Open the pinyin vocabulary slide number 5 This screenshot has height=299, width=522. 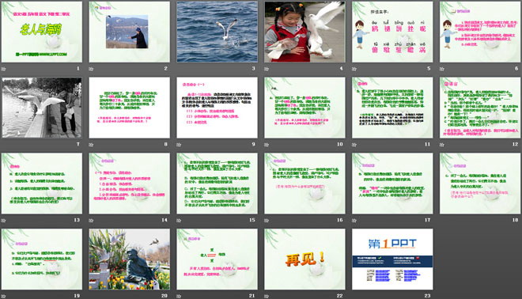[392, 32]
